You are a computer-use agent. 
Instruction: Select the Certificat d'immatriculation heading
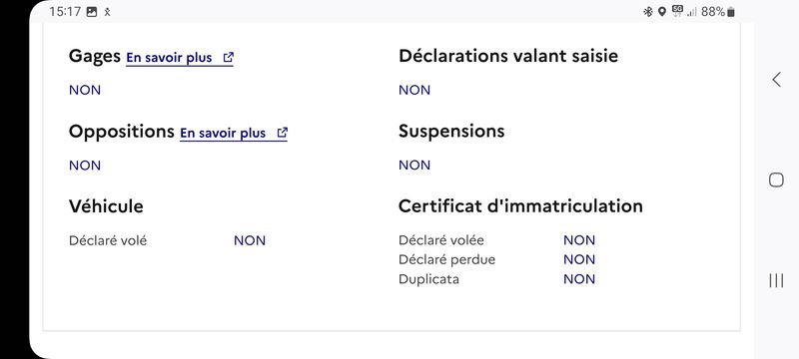point(520,206)
